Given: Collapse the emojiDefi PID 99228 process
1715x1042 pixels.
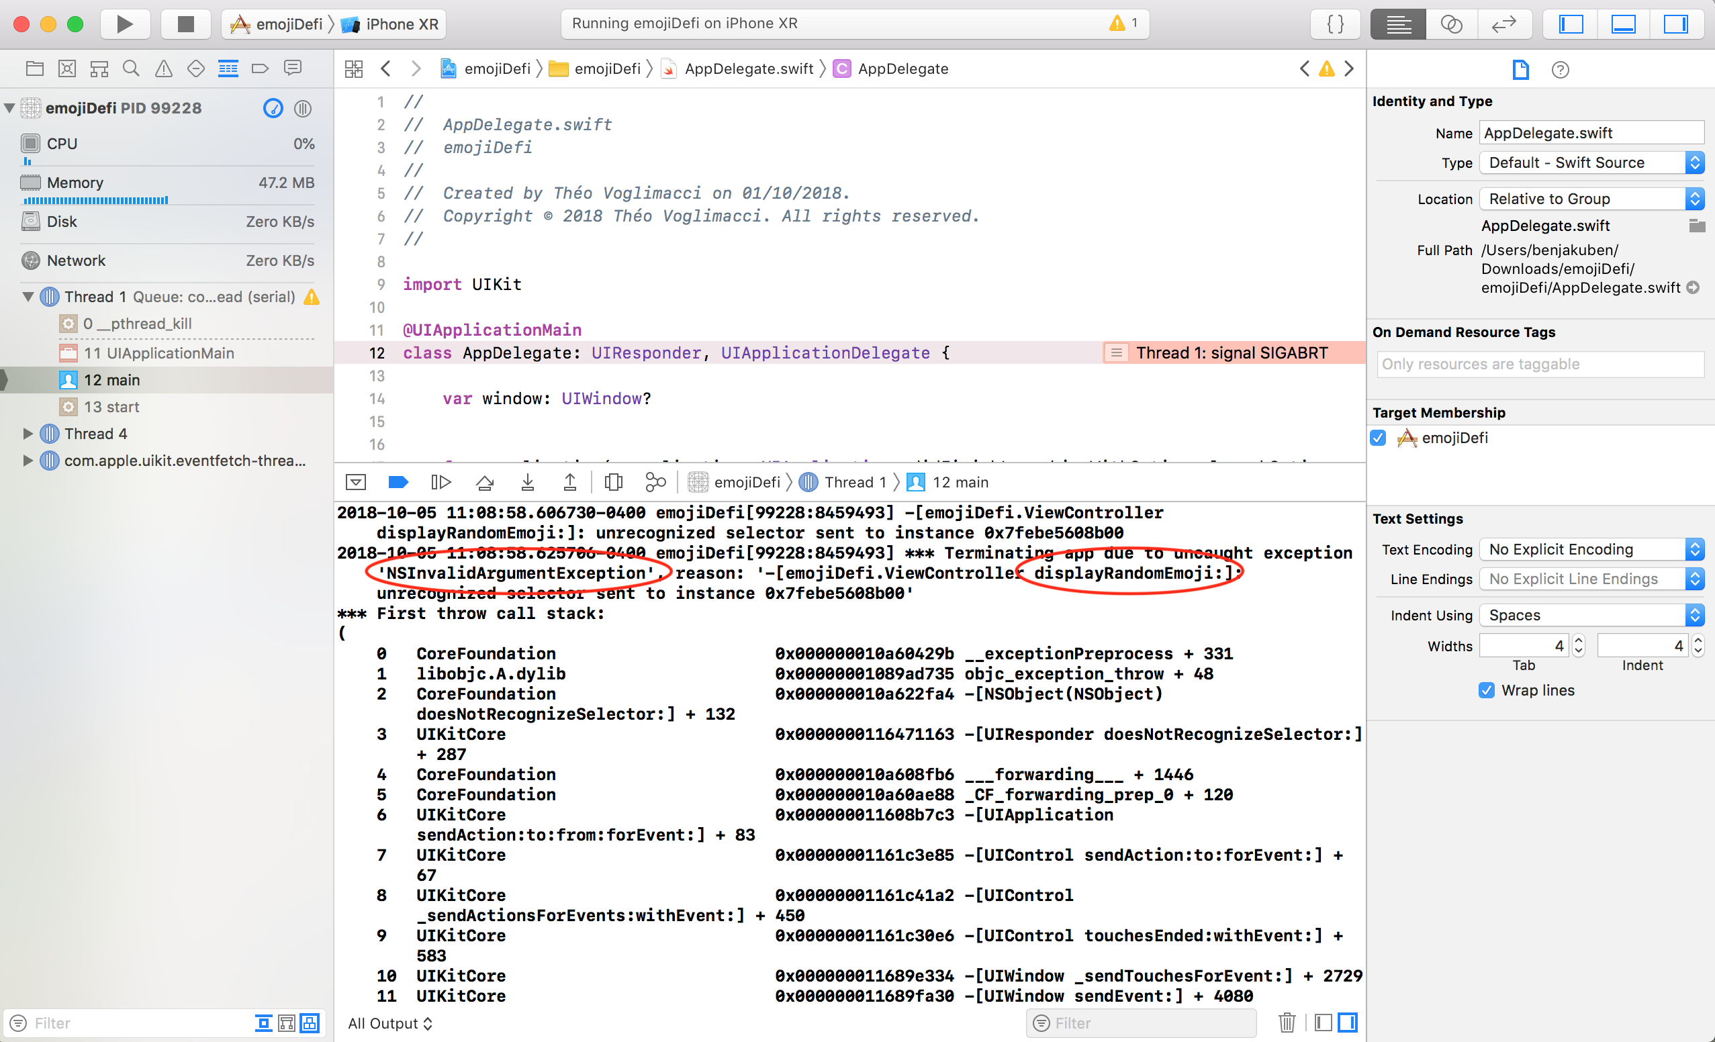Looking at the screenshot, I should pyautogui.click(x=10, y=108).
